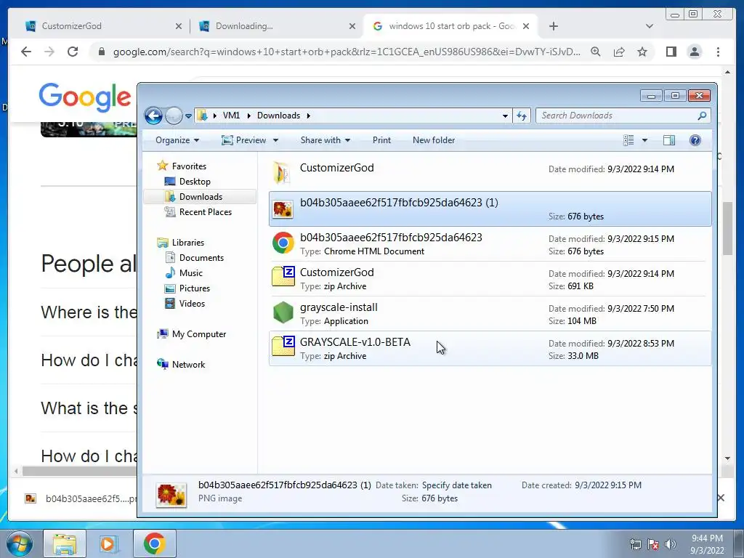744x558 pixels.
Task: Toggle the preview pane icon
Action: coord(669,140)
